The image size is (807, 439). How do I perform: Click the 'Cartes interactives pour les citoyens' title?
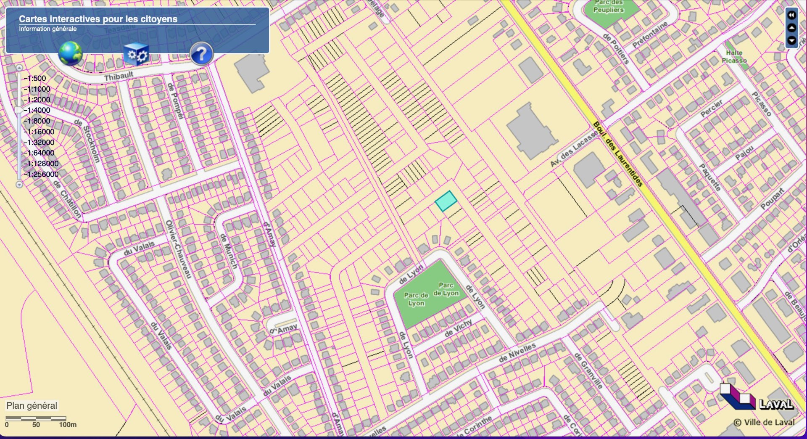pos(98,19)
